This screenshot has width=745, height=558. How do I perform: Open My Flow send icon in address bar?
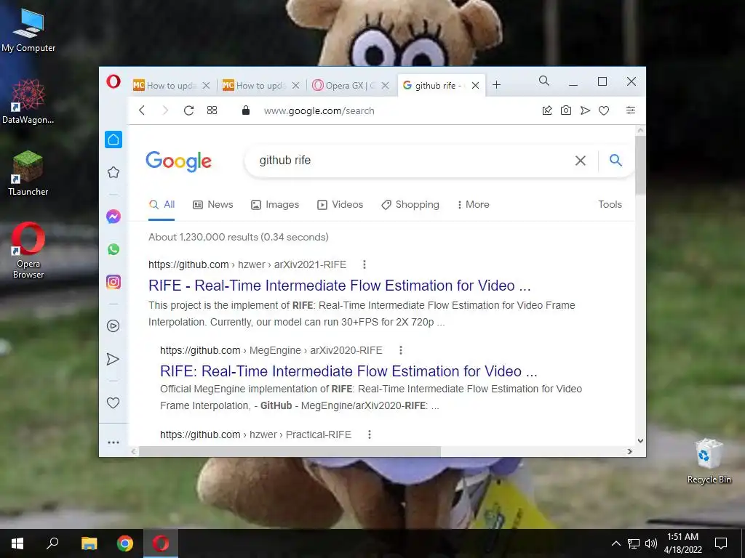[585, 110]
